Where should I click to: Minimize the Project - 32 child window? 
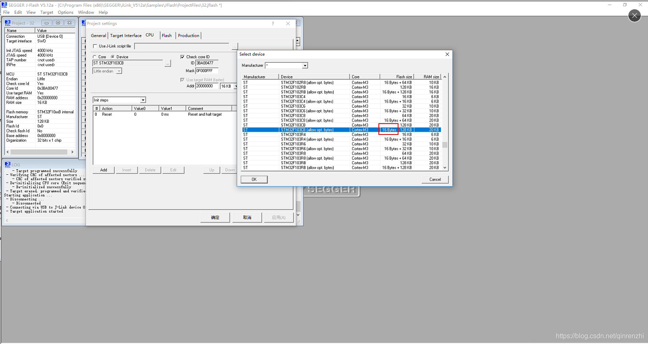(46, 23)
